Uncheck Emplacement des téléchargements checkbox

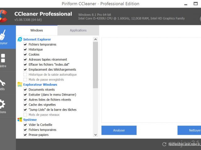pos(25,69)
